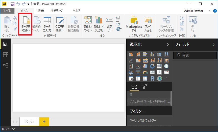
Task: Switch to Report view in left sidebar
Action: click(x=6, y=44)
